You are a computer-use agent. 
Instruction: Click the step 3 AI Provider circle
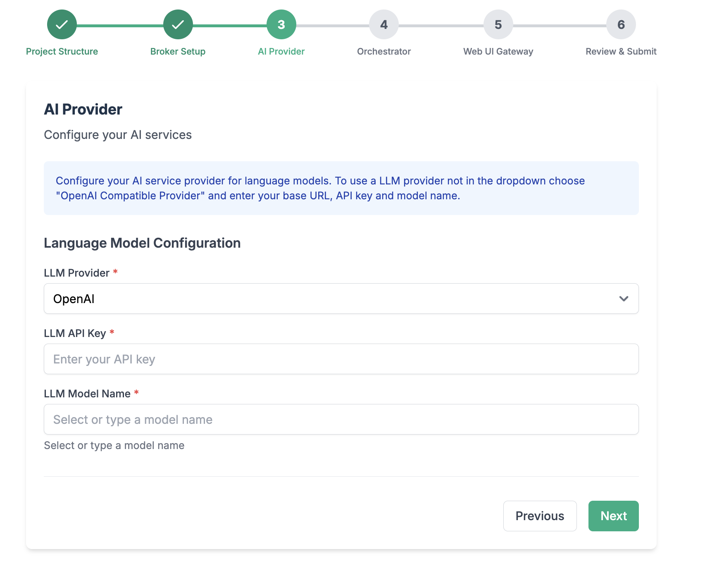281,25
